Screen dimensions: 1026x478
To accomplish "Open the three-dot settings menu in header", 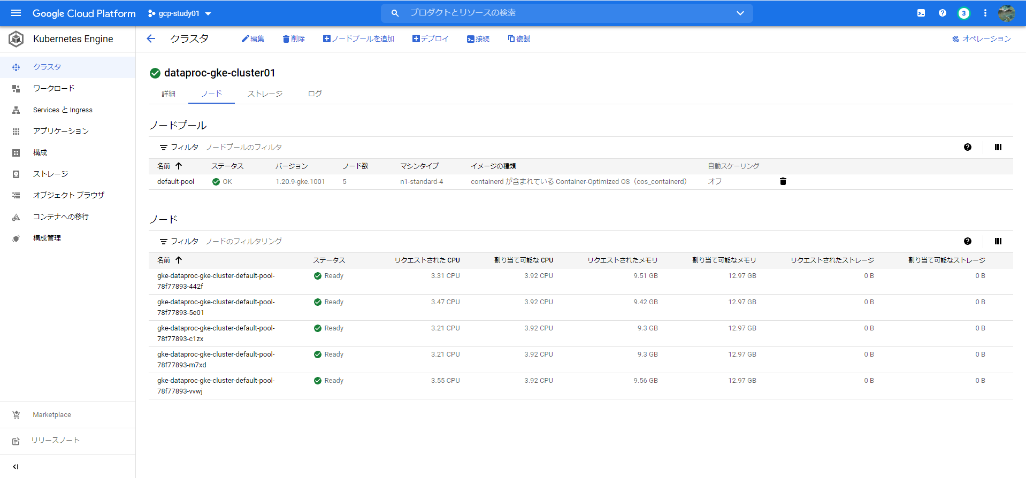I will pos(985,13).
